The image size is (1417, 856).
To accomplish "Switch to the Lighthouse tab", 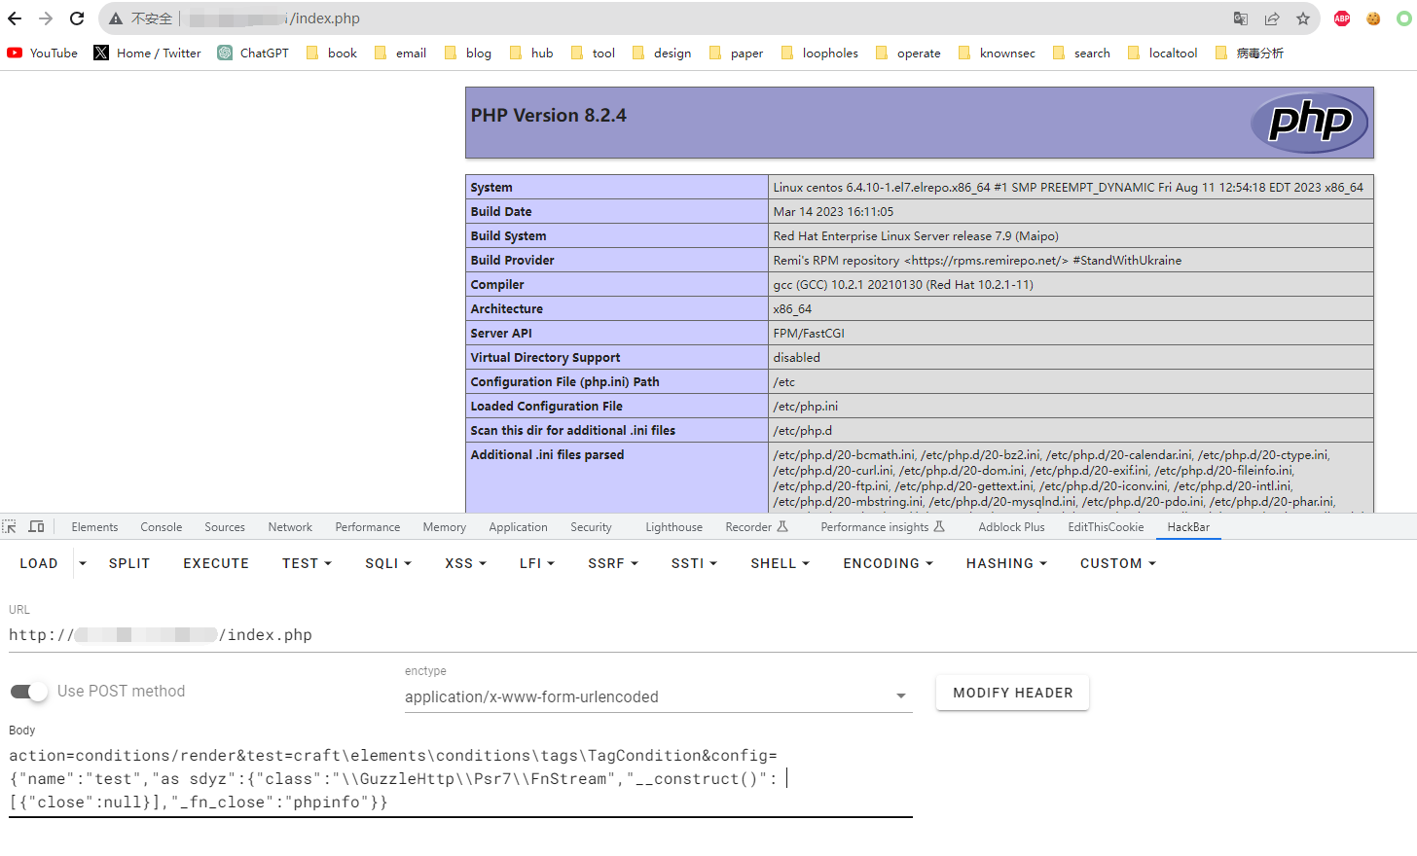I will (674, 527).
